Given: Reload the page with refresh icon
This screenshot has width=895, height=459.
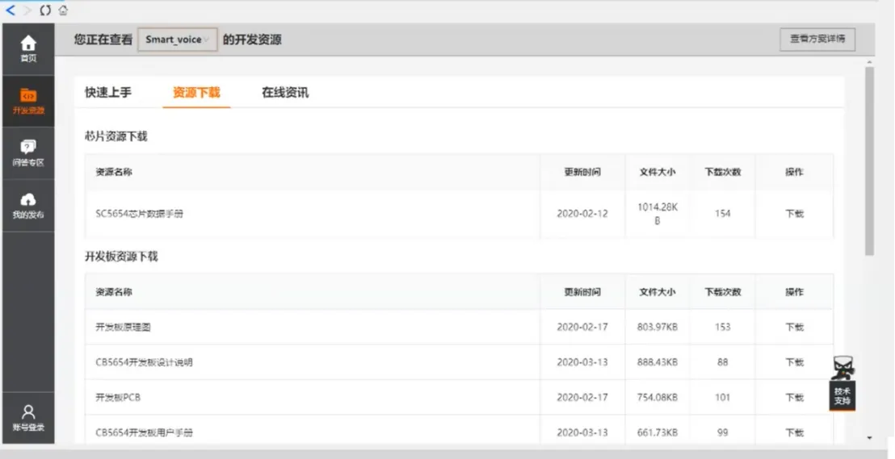Looking at the screenshot, I should coord(45,10).
